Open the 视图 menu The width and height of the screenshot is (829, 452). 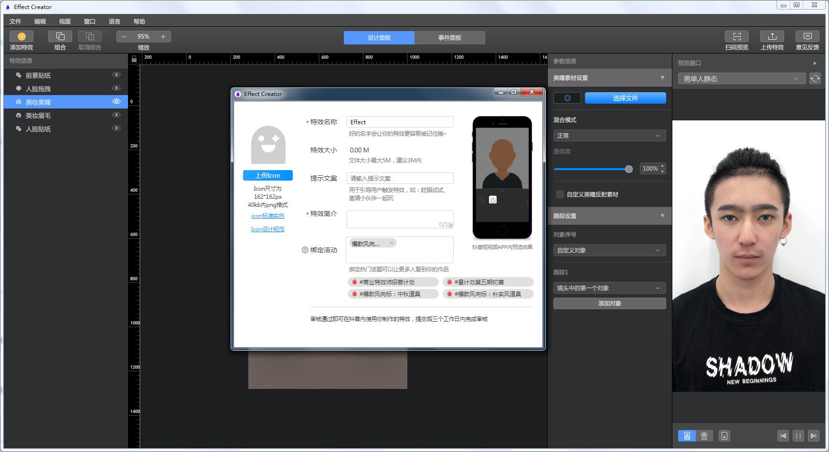64,21
